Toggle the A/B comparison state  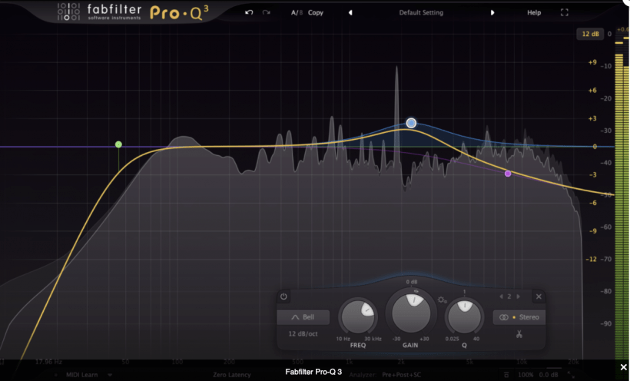[x=297, y=12]
